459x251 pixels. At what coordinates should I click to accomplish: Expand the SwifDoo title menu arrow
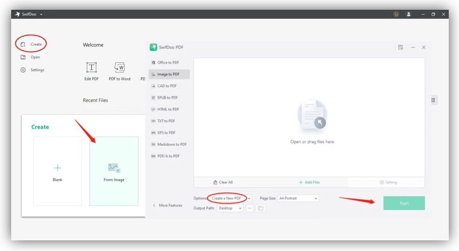(x=41, y=14)
